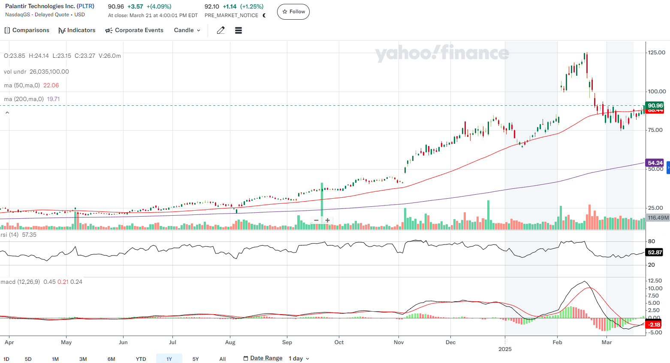Open the PLTR ticker link

click(85, 6)
